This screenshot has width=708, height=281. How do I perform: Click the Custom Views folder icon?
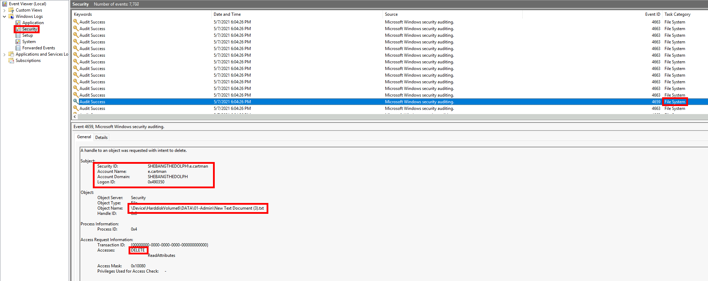point(11,10)
